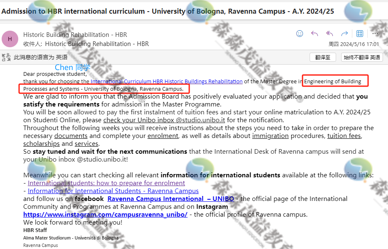Forward this email with the forward arrow
This screenshot has height=249, width=388.
pos(344,34)
